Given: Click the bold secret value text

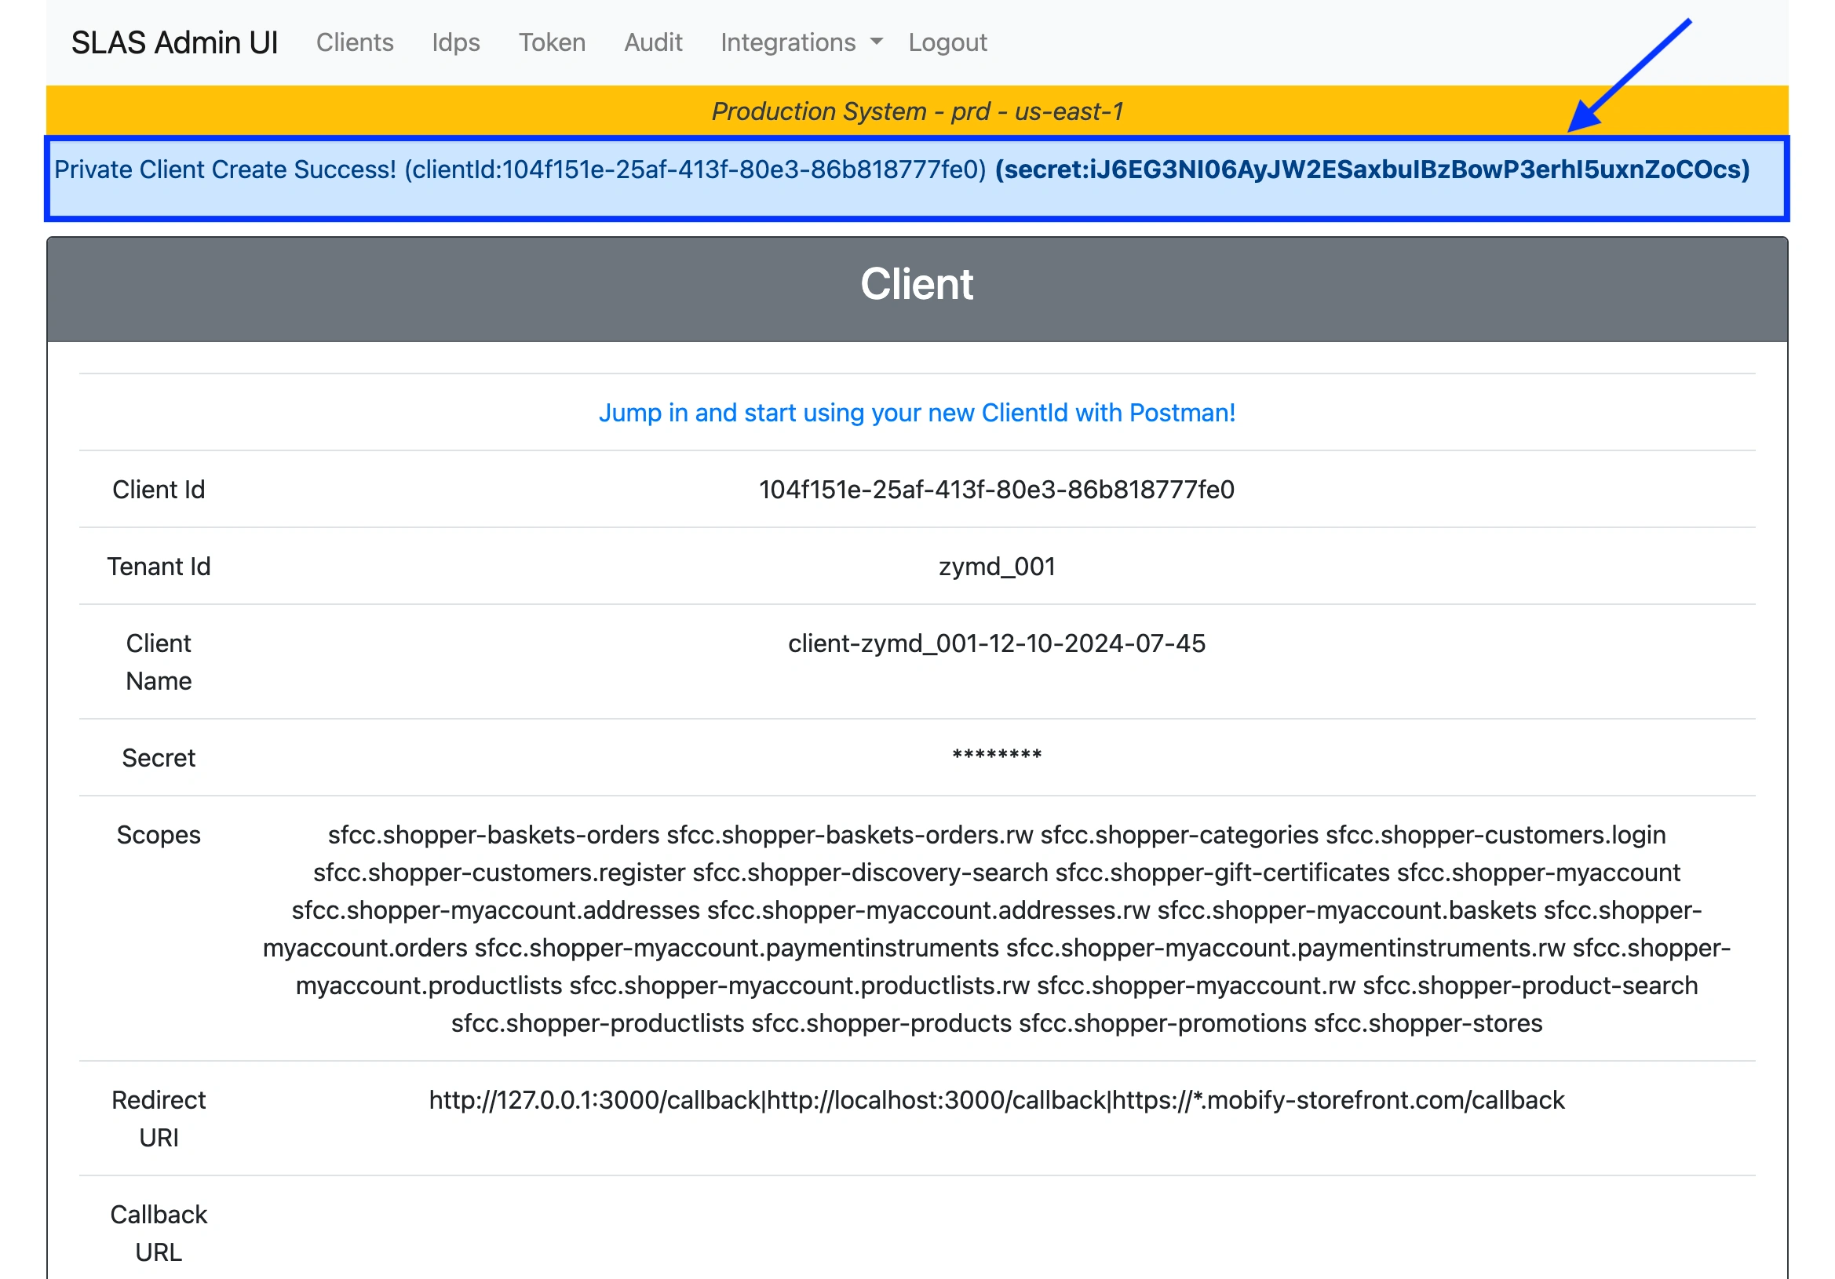Looking at the screenshot, I should coord(1371,169).
